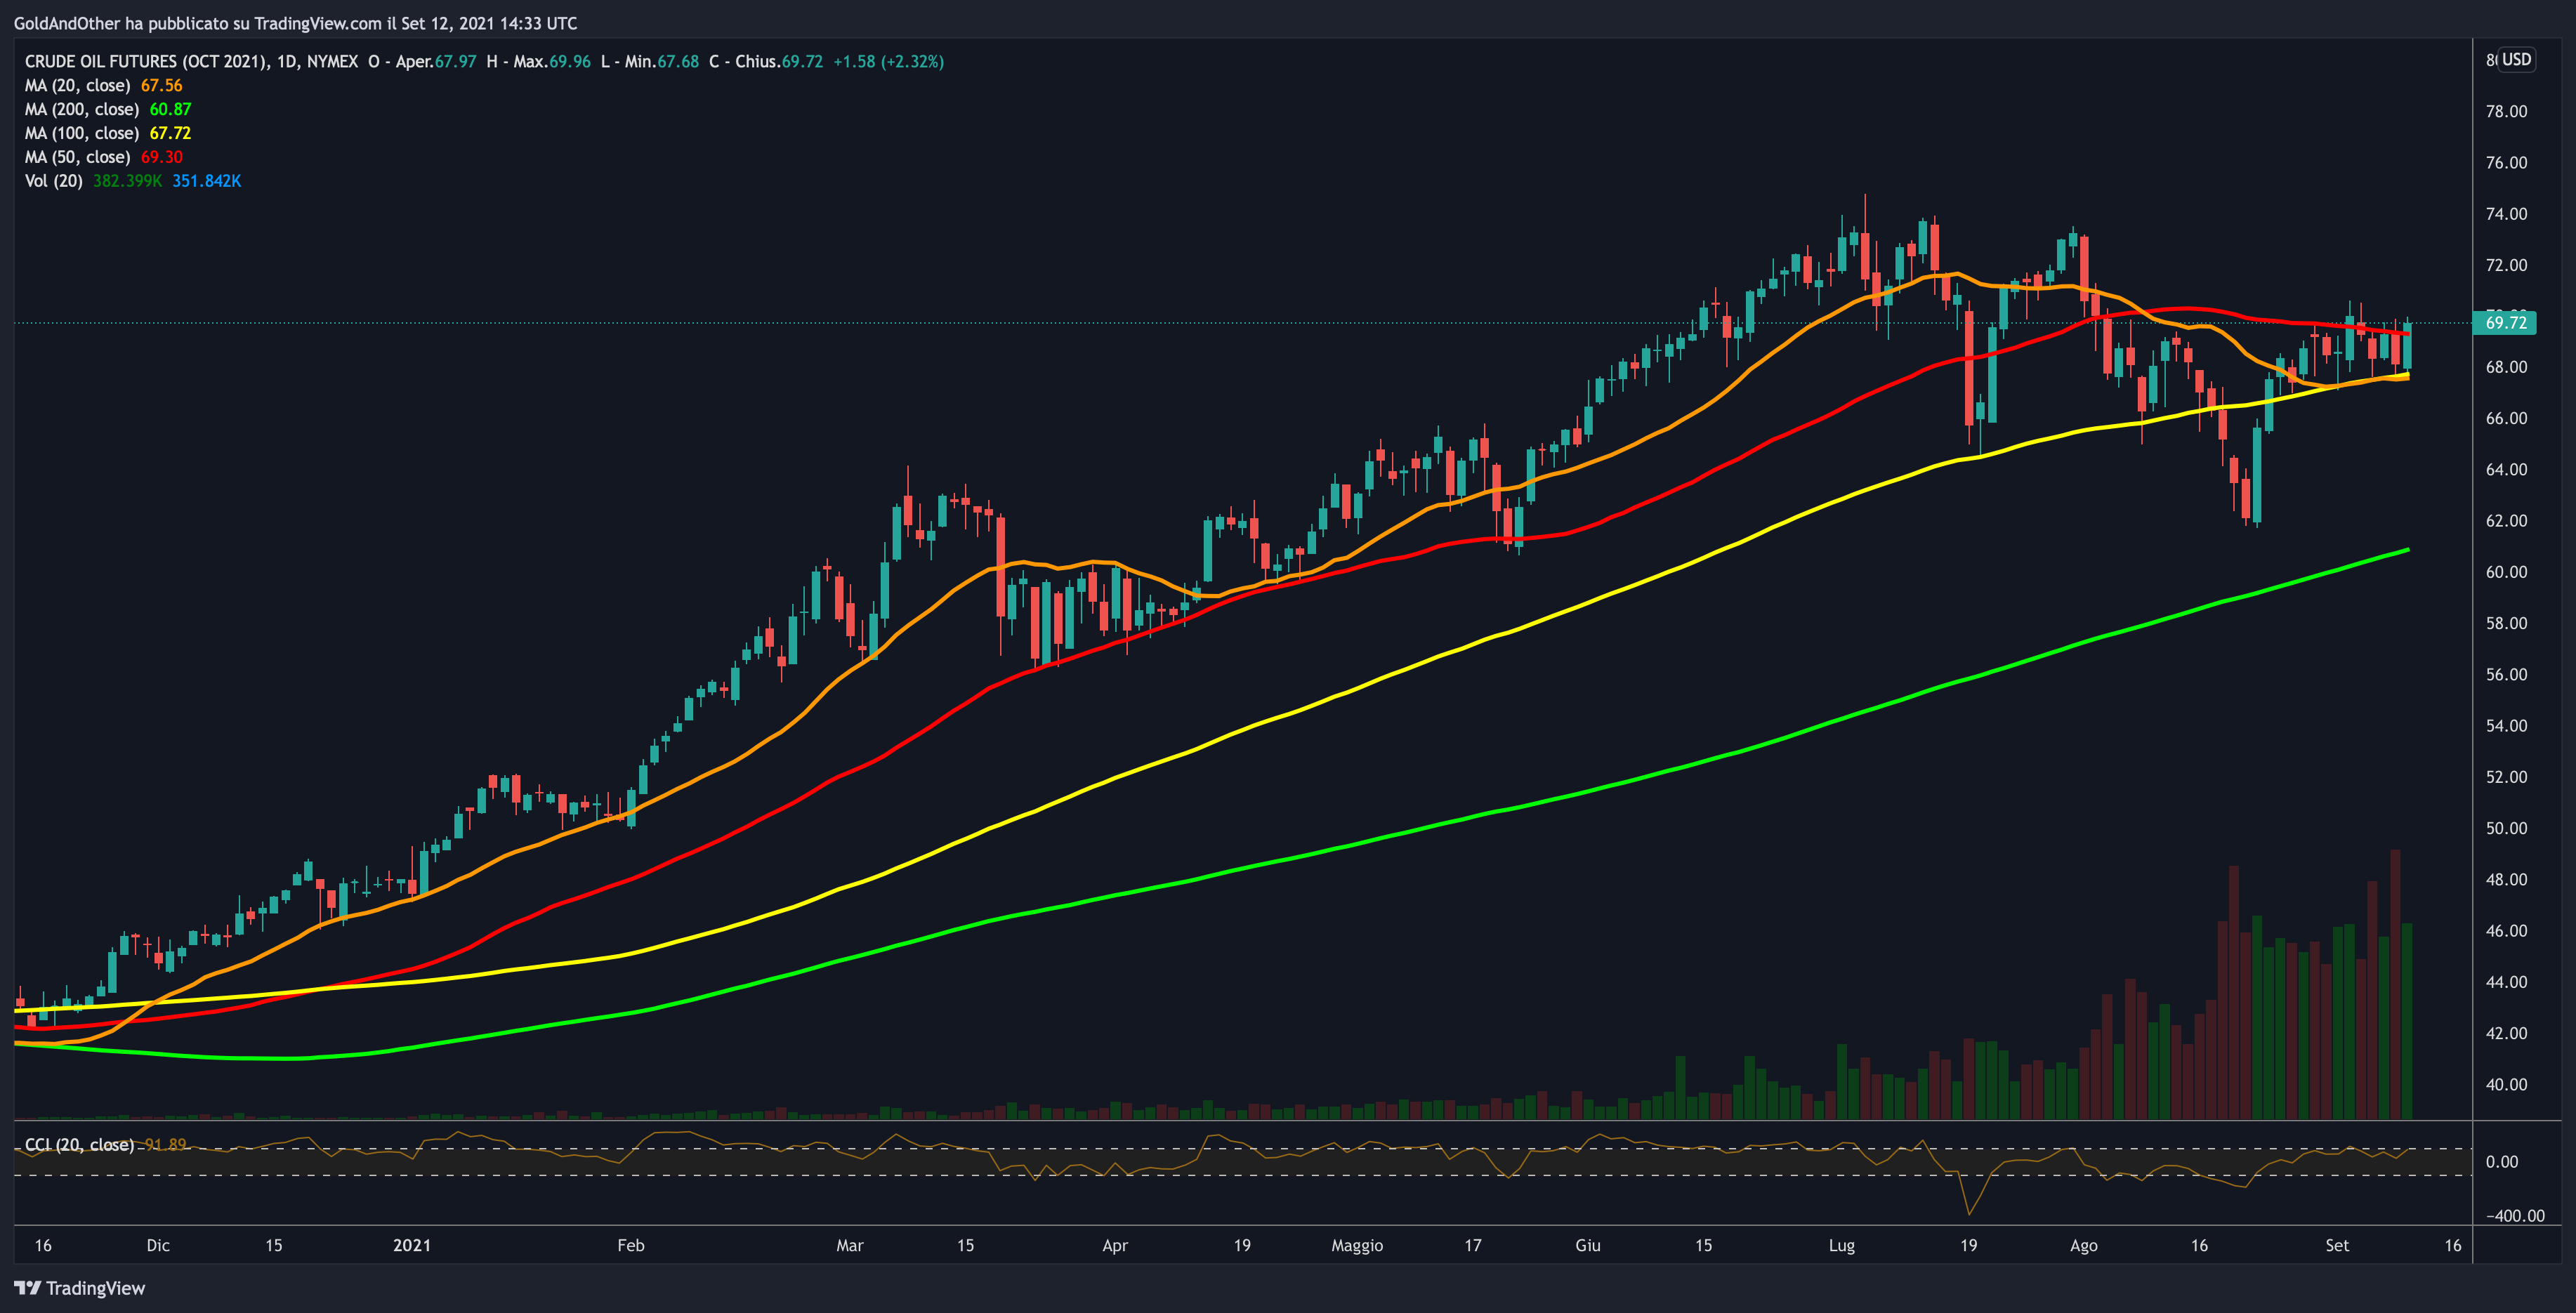This screenshot has width=2576, height=1313.
Task: Click the 91.89 CCI value
Action: pos(165,1144)
